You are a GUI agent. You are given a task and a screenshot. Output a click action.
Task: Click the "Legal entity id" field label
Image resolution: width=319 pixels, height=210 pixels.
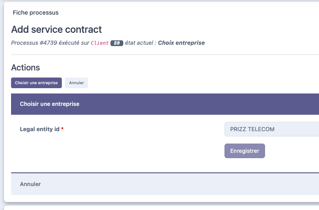pyautogui.click(x=40, y=129)
